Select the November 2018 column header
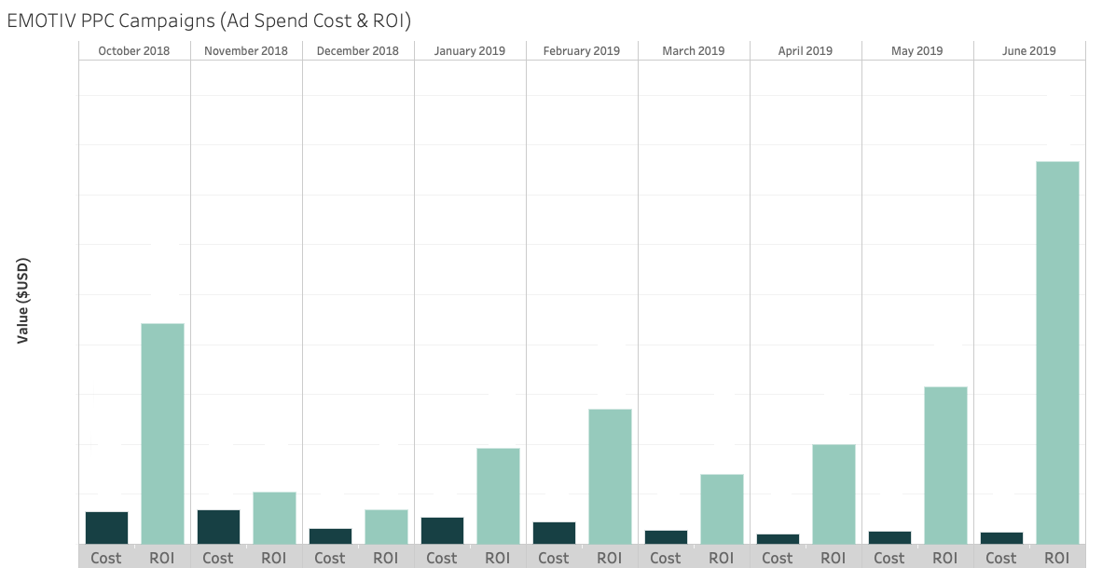The width and height of the screenshot is (1116, 568). pyautogui.click(x=246, y=50)
